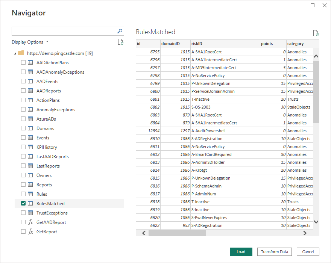
Task: Click the AADAnomalyExceptions table icon
Action: [30, 72]
